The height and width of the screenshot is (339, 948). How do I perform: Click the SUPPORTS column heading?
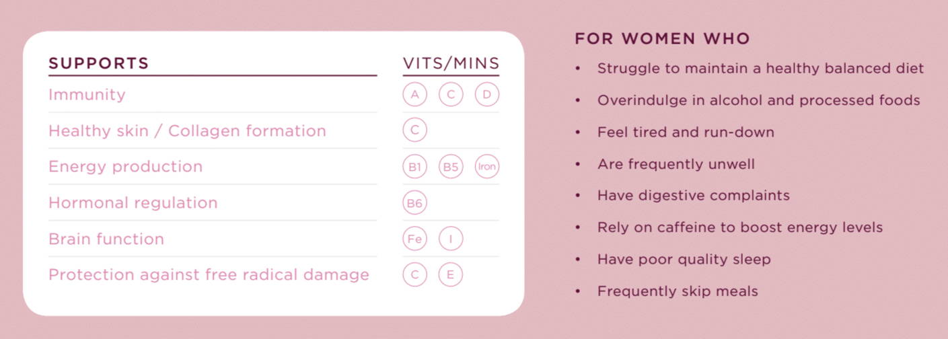(99, 63)
